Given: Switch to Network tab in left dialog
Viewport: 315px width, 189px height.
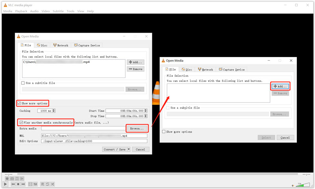Looking at the screenshot, I should pos(61,45).
